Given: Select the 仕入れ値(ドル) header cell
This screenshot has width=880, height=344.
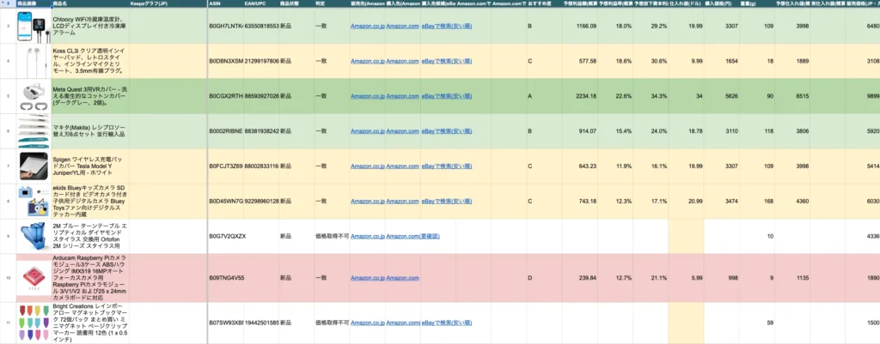Looking at the screenshot, I should coord(685,3).
